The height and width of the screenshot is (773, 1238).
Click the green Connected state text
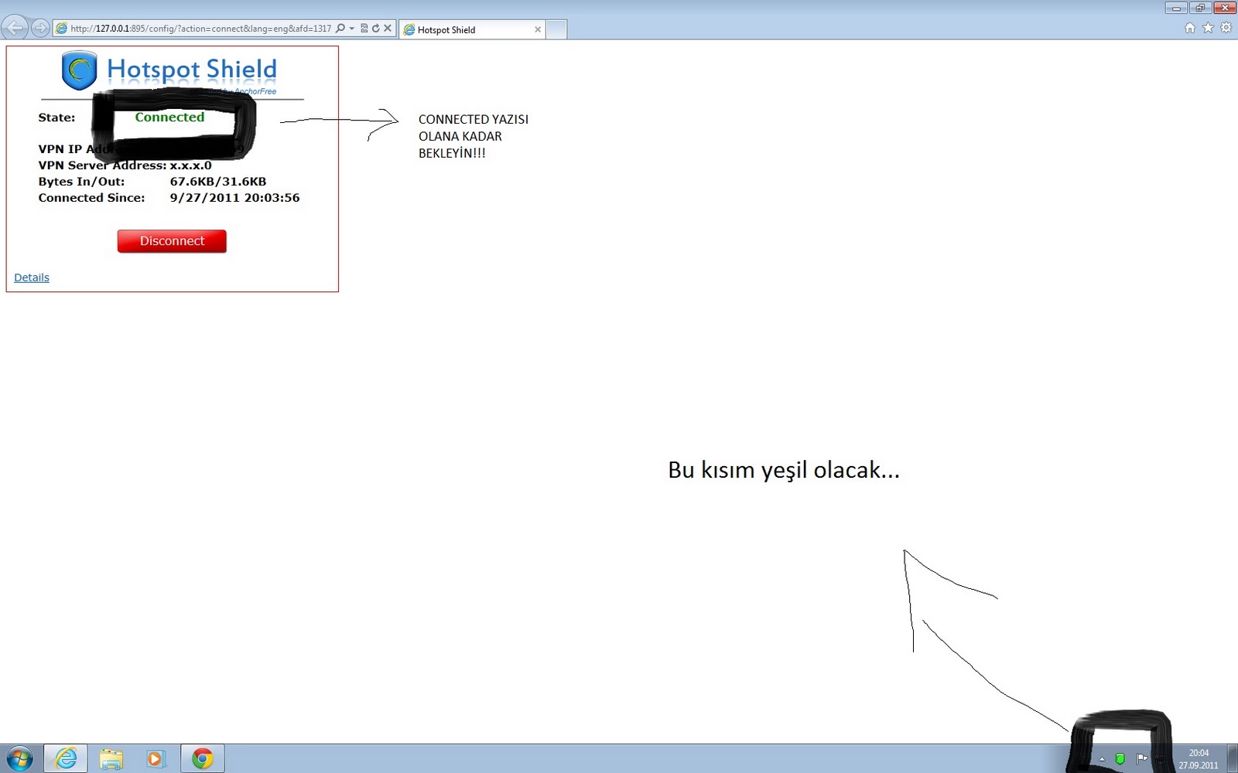[169, 117]
